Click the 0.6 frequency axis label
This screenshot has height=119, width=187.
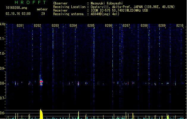(x=2, y=113)
